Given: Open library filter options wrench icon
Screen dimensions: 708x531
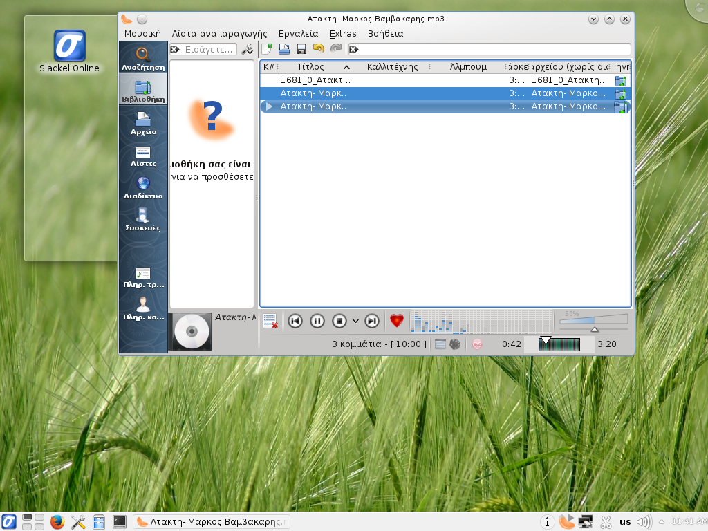Looking at the screenshot, I should (247, 50).
